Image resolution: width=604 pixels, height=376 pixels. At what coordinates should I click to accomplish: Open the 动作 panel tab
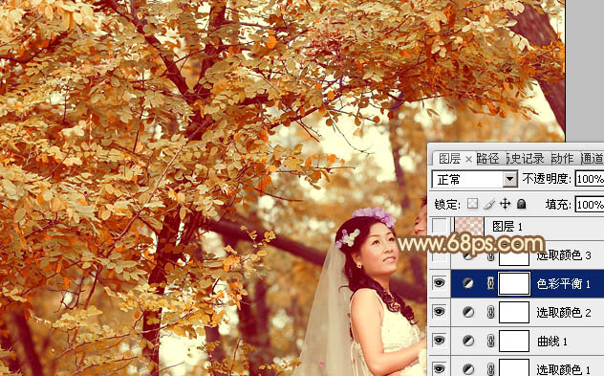click(x=562, y=159)
